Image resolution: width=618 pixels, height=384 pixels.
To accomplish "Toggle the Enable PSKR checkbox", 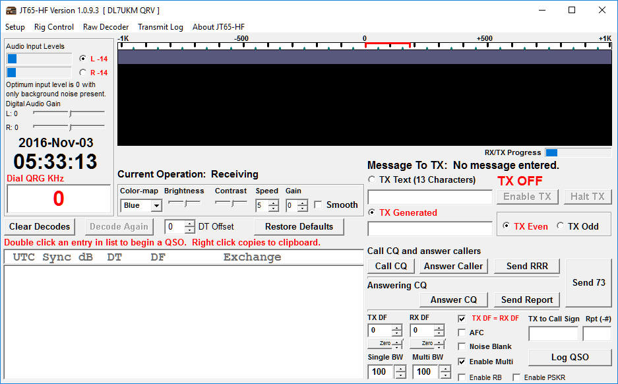I will pyautogui.click(x=516, y=377).
